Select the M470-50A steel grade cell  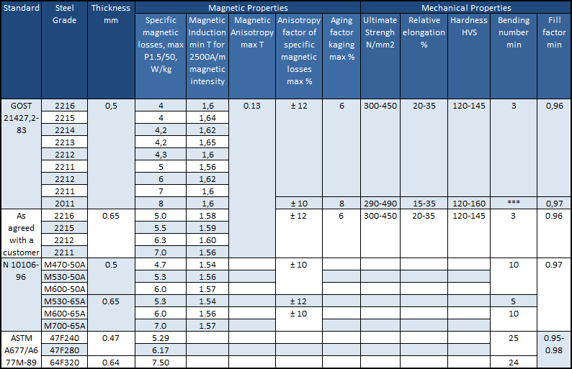pyautogui.click(x=64, y=265)
